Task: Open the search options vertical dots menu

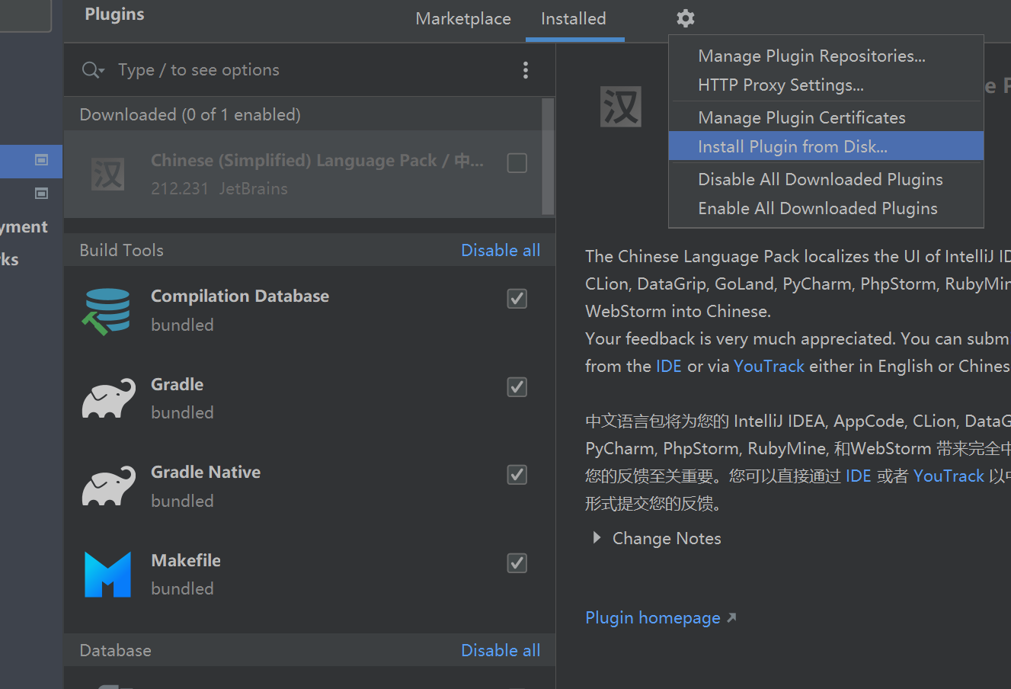Action: tap(526, 70)
